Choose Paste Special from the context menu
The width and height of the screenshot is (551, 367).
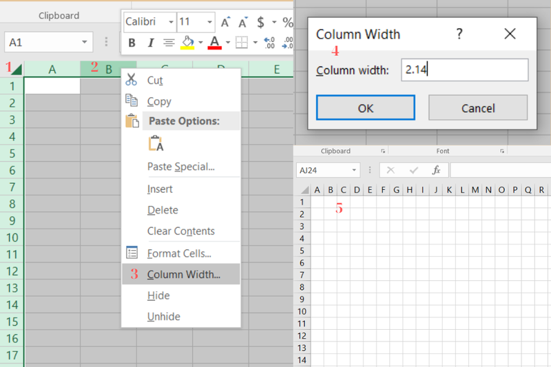[x=181, y=167]
